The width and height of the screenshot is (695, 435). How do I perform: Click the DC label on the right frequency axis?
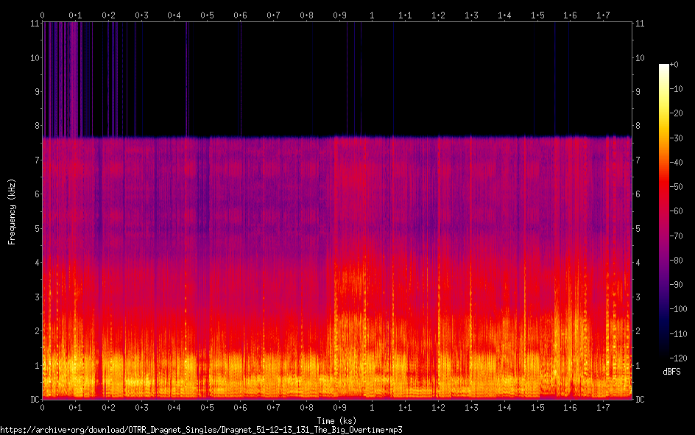641,400
